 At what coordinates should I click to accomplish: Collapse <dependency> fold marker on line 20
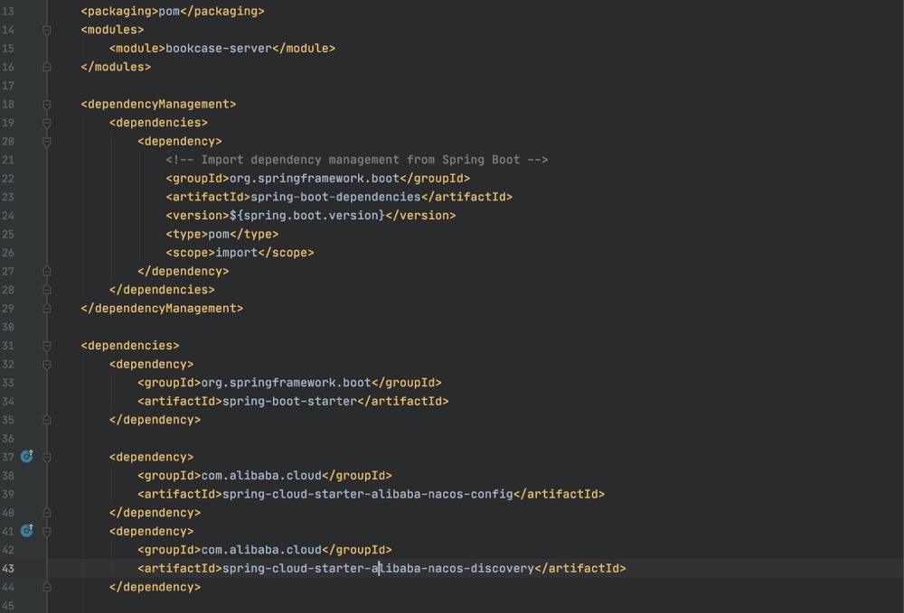click(47, 142)
